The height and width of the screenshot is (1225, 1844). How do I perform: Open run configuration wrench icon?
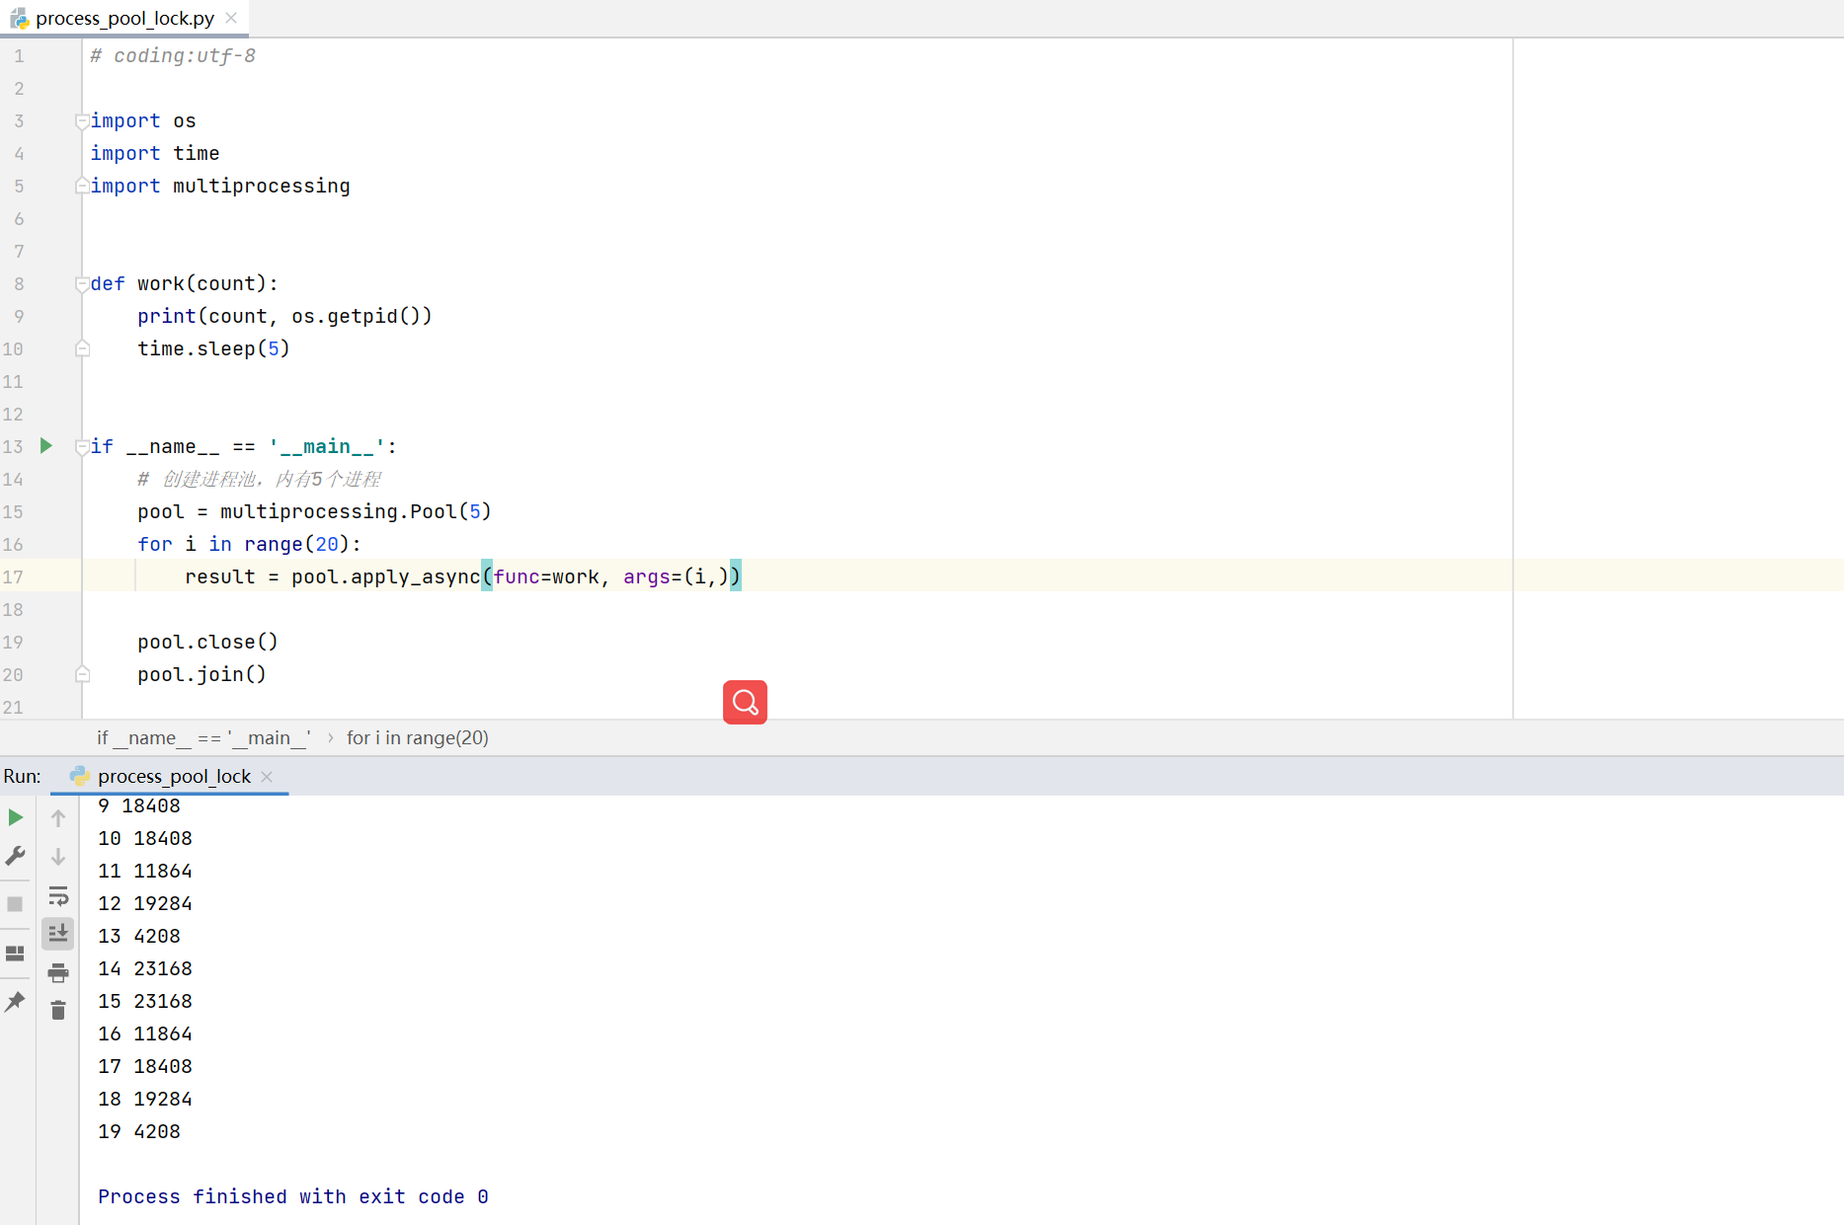coord(15,856)
